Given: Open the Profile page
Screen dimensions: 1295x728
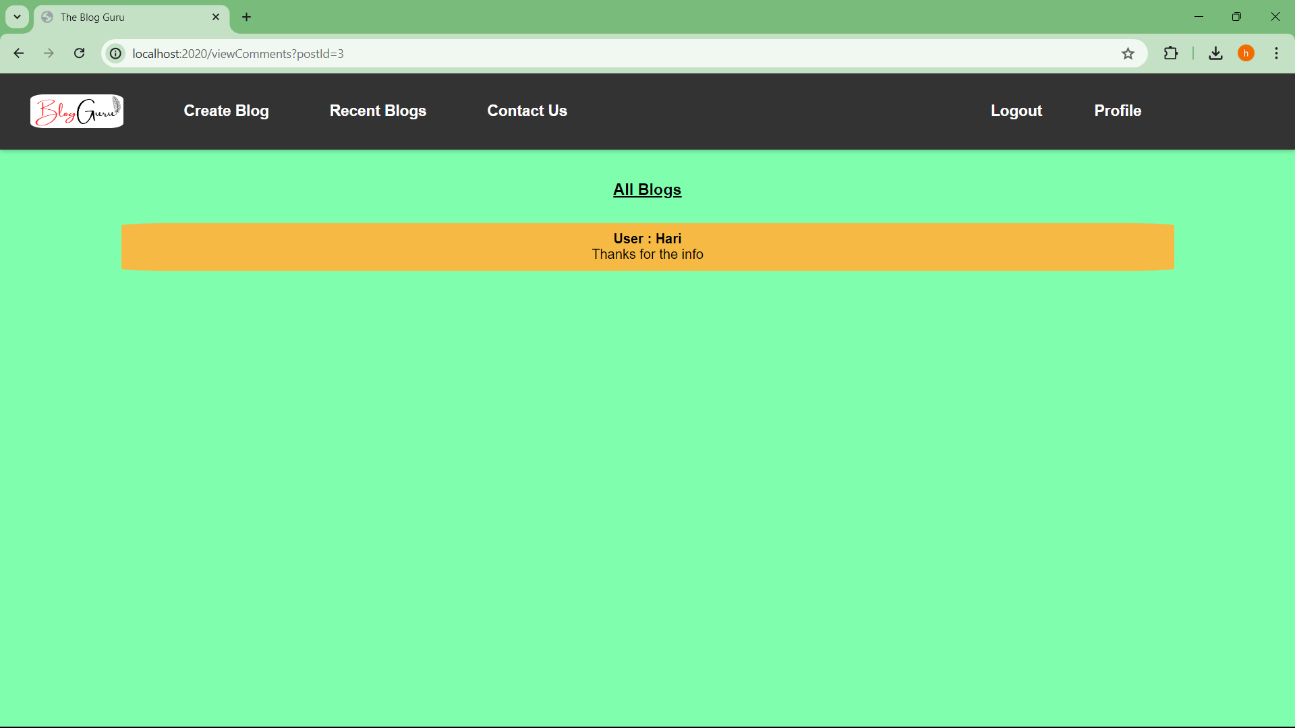Looking at the screenshot, I should [x=1118, y=111].
